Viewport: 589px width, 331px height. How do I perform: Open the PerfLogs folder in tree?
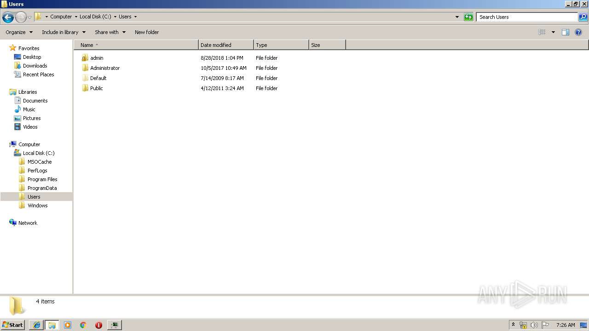pyautogui.click(x=37, y=171)
